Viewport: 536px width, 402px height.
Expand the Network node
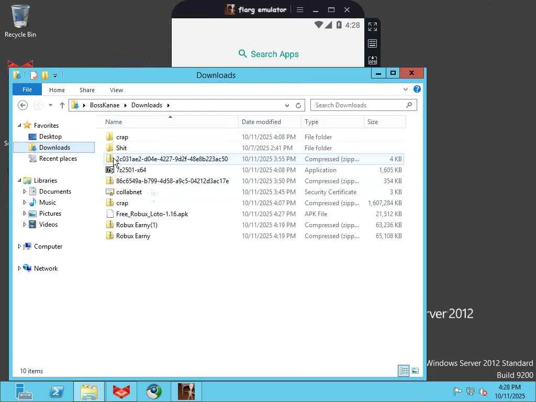[x=19, y=269]
